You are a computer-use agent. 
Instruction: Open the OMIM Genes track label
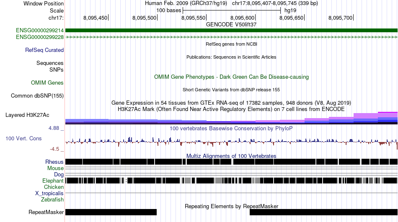click(47, 83)
